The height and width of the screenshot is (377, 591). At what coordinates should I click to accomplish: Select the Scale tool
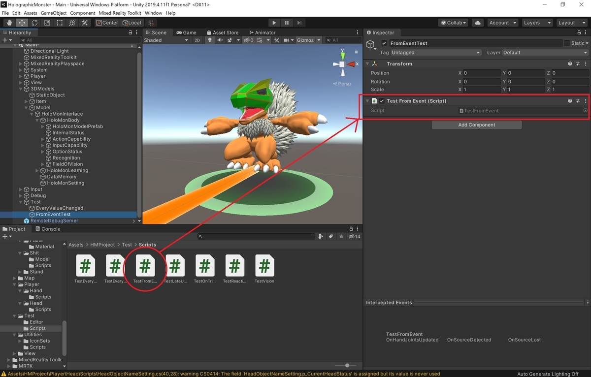click(x=47, y=23)
